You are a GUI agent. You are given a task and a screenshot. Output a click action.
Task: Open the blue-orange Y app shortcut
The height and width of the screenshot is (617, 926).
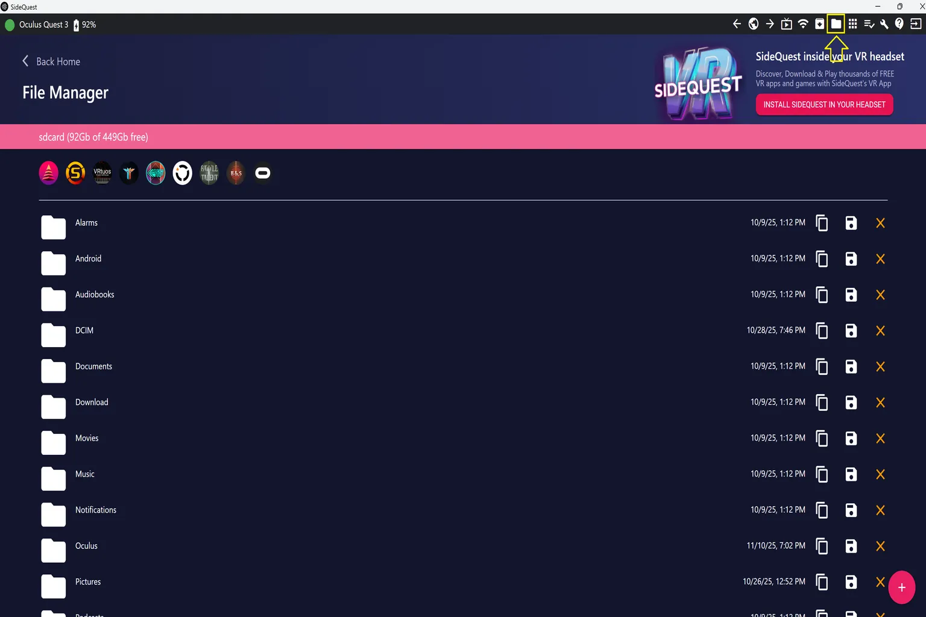(x=129, y=173)
